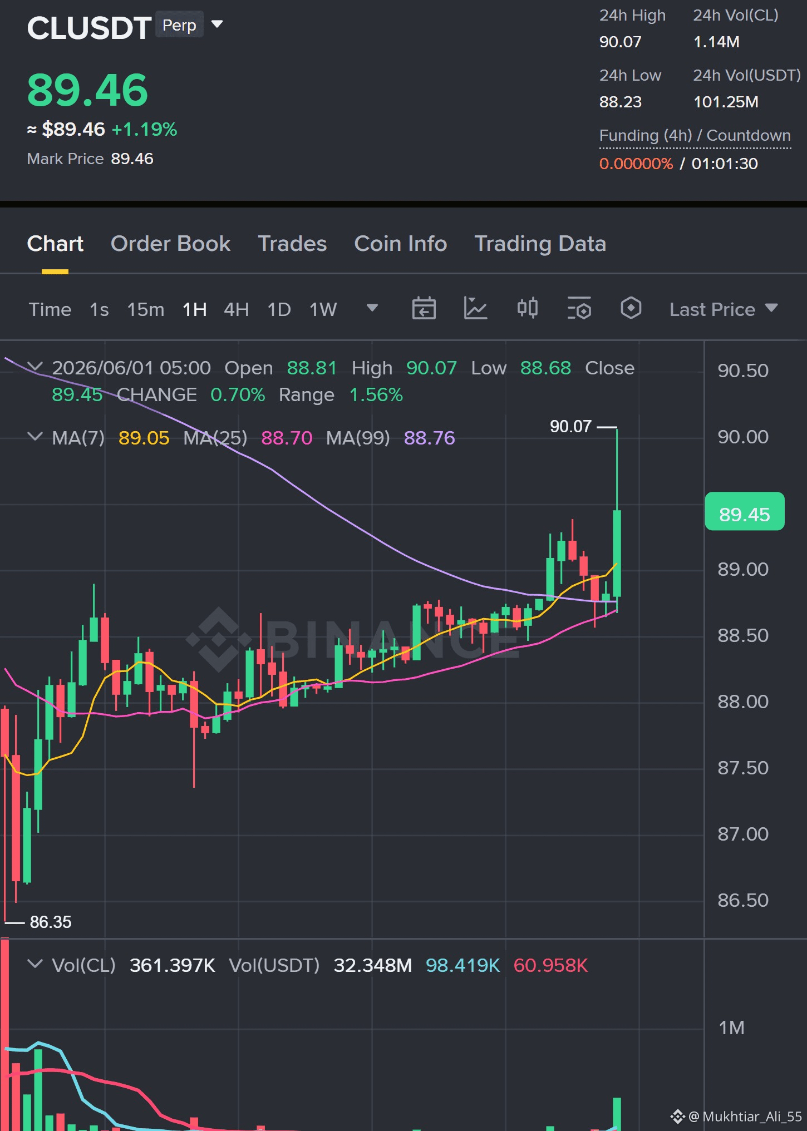Tap the 24h Vol(USDT) value 101.25M

726,102
